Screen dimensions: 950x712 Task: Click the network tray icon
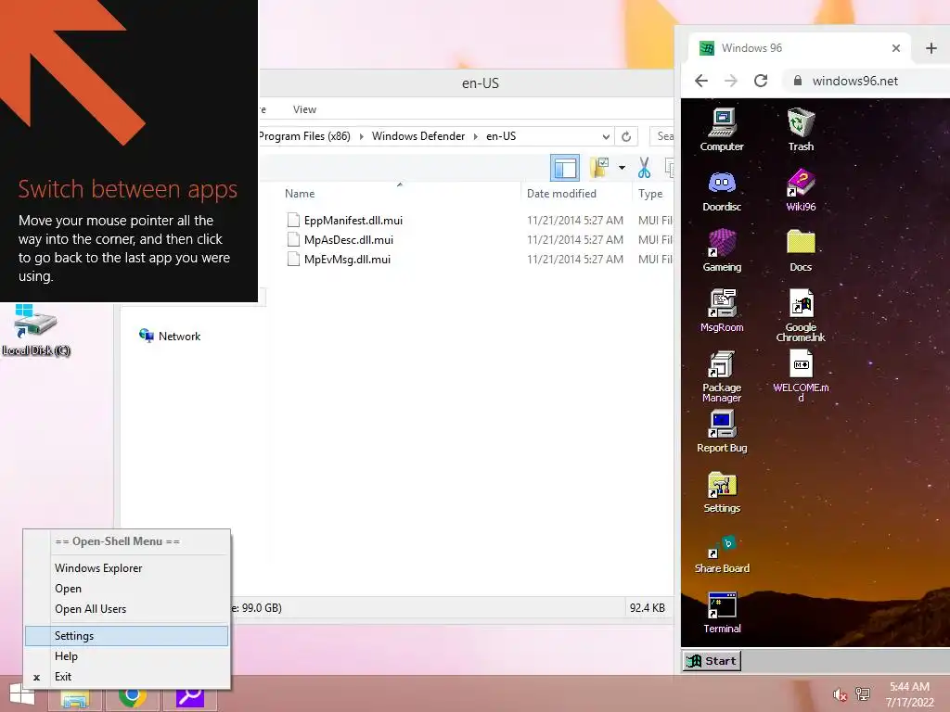[863, 694]
